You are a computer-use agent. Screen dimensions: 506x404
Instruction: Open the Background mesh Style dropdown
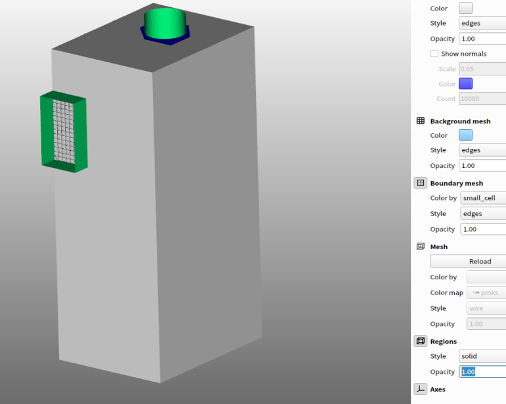(482, 150)
